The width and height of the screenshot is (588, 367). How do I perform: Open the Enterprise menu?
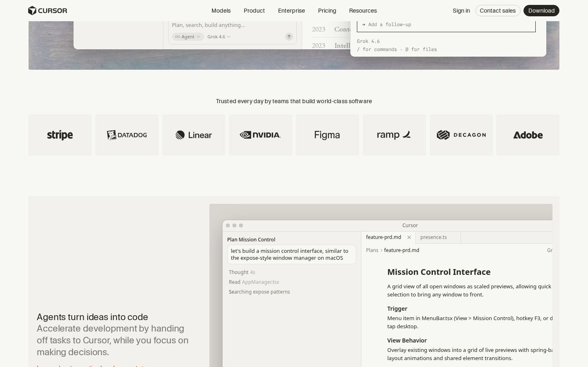292,11
